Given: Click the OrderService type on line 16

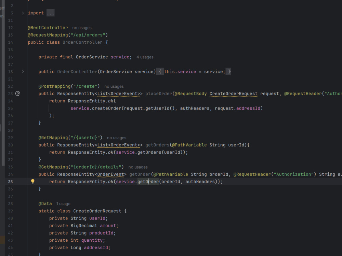Looking at the screenshot, I should point(92,57).
